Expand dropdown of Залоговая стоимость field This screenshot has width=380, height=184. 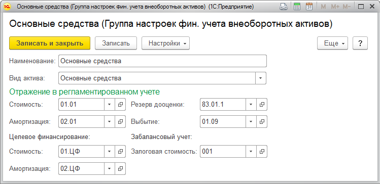tap(251, 152)
